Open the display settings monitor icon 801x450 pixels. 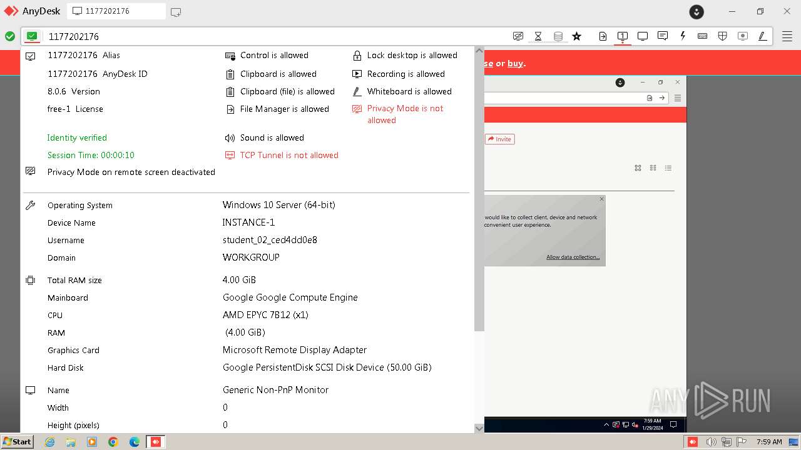[643, 36]
